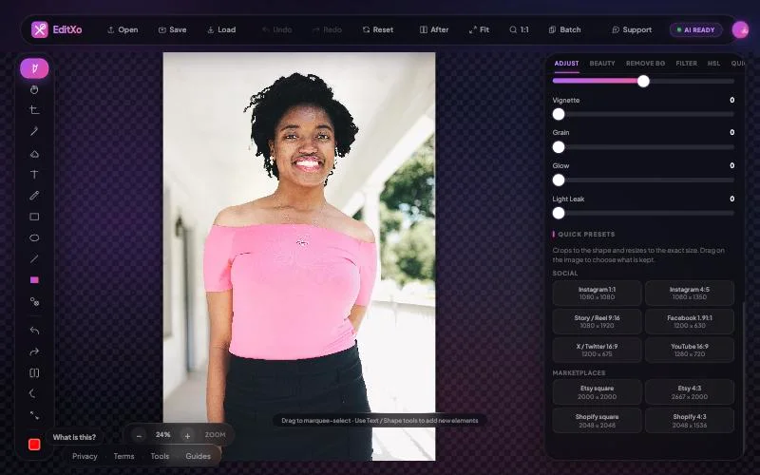The height and width of the screenshot is (475, 760).
Task: Zoom in with the plus button
Action: tap(187, 436)
